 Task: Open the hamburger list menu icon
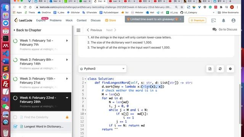(79, 30)
